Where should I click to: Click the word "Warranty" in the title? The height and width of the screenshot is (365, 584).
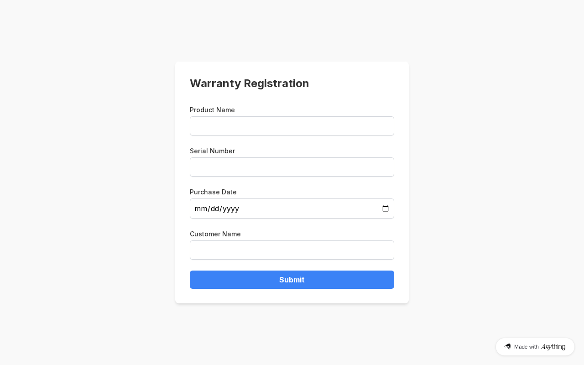(x=215, y=83)
